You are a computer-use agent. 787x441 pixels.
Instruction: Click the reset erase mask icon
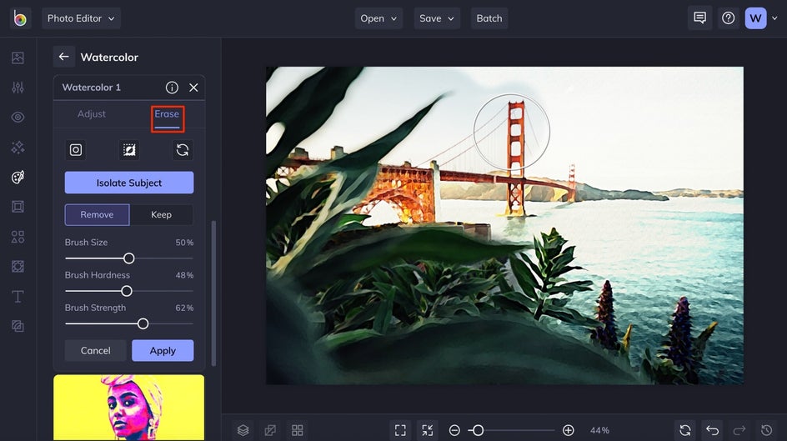coord(183,150)
